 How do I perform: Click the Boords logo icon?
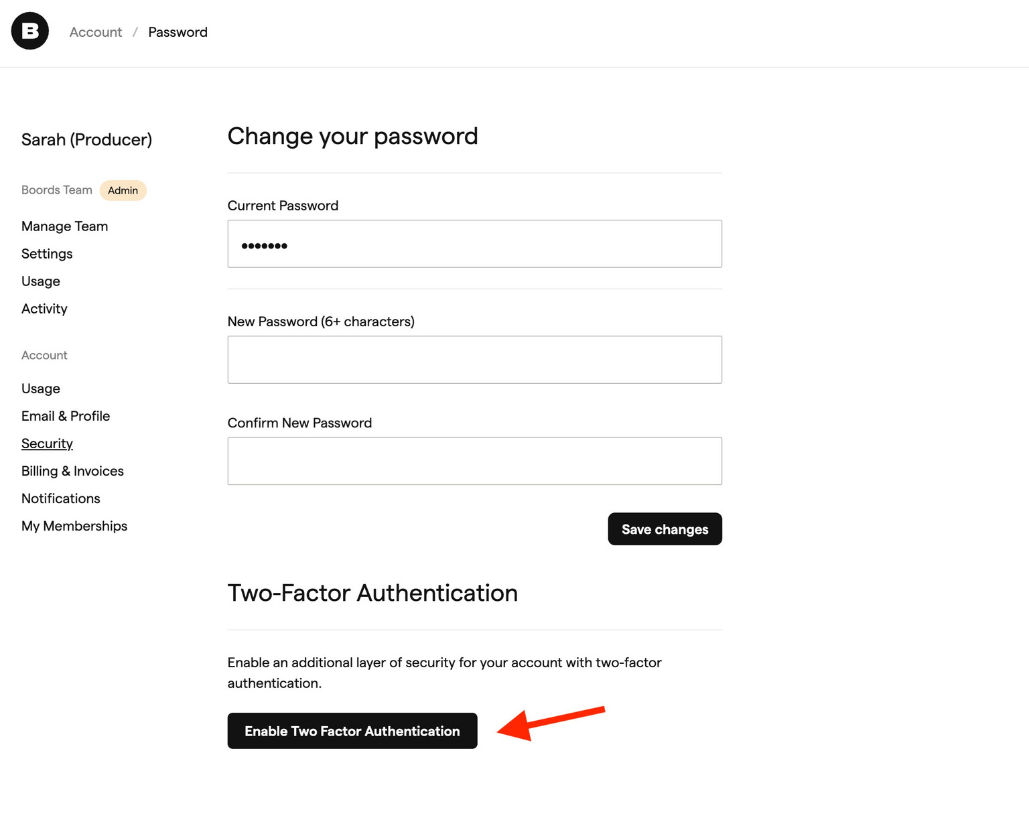click(x=29, y=31)
